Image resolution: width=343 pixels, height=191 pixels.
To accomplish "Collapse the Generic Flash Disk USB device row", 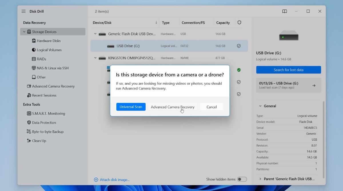I will [95, 34].
